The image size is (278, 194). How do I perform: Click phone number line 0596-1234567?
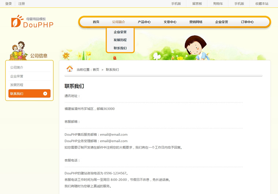96,173
